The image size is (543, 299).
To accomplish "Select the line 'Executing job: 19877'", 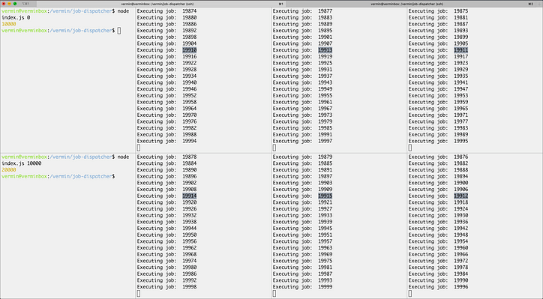I will [x=302, y=11].
